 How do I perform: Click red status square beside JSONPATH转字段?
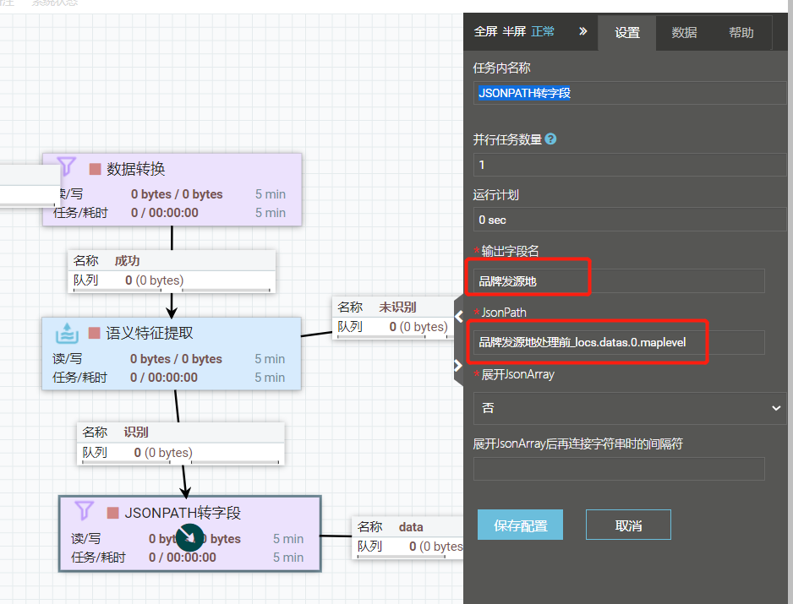pos(113,513)
